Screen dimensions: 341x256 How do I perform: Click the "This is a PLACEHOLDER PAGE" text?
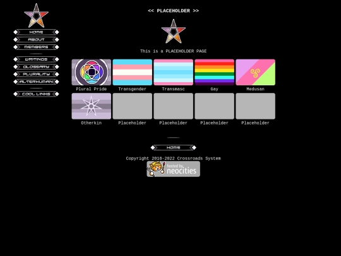173,51
